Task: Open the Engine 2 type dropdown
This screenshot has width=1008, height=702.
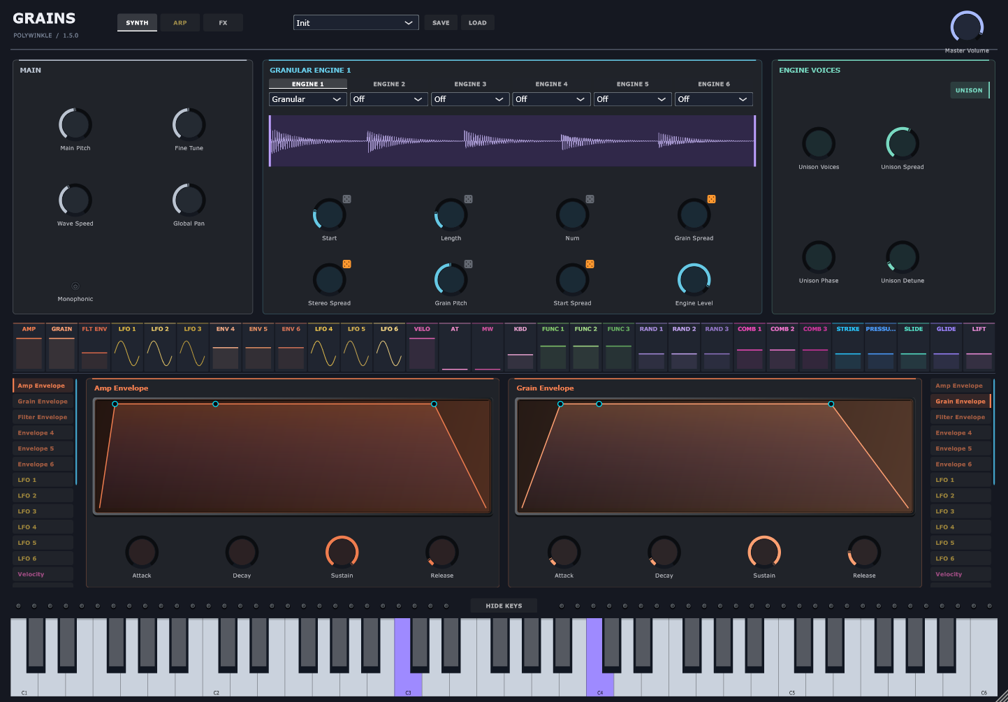Action: tap(389, 99)
